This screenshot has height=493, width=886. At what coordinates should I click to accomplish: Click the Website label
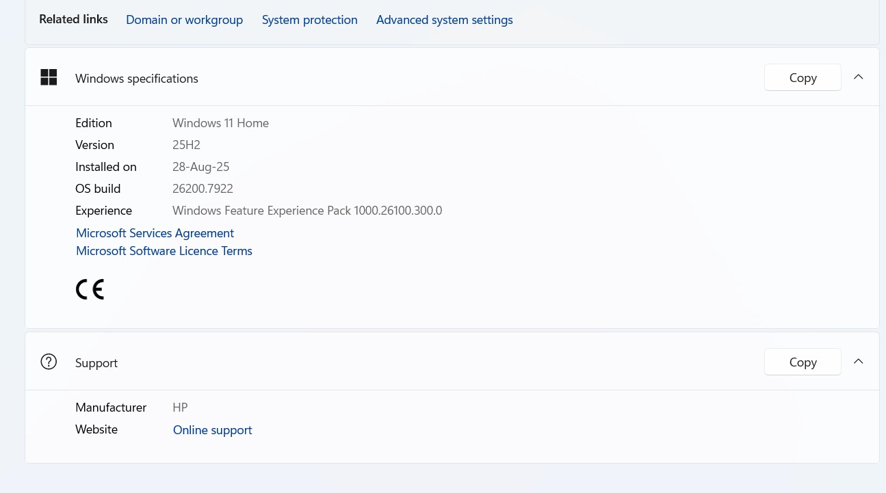coord(96,429)
